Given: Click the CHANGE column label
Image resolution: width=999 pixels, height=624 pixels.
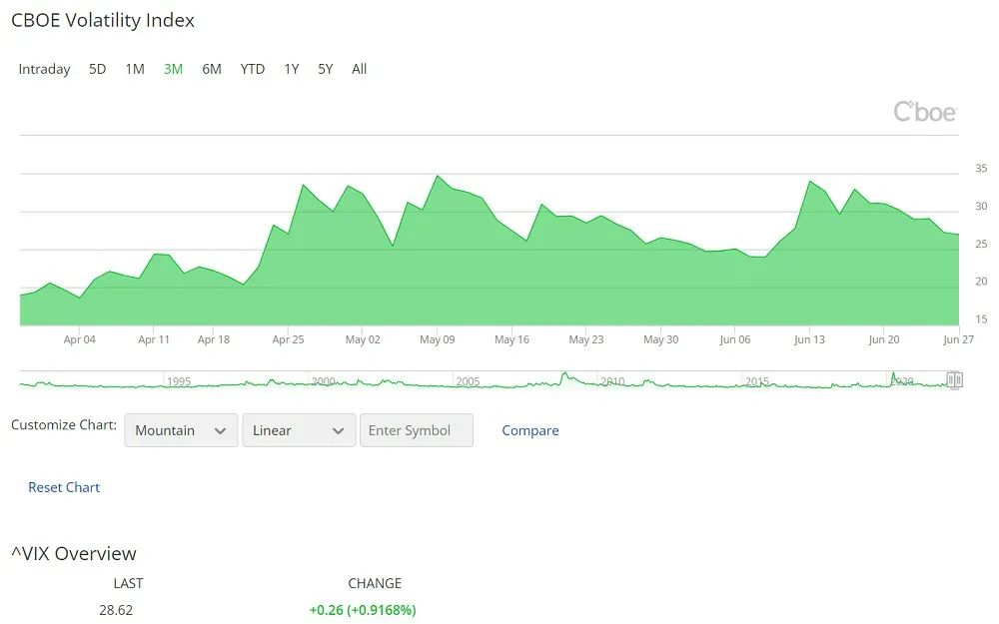Looking at the screenshot, I should click(375, 583).
